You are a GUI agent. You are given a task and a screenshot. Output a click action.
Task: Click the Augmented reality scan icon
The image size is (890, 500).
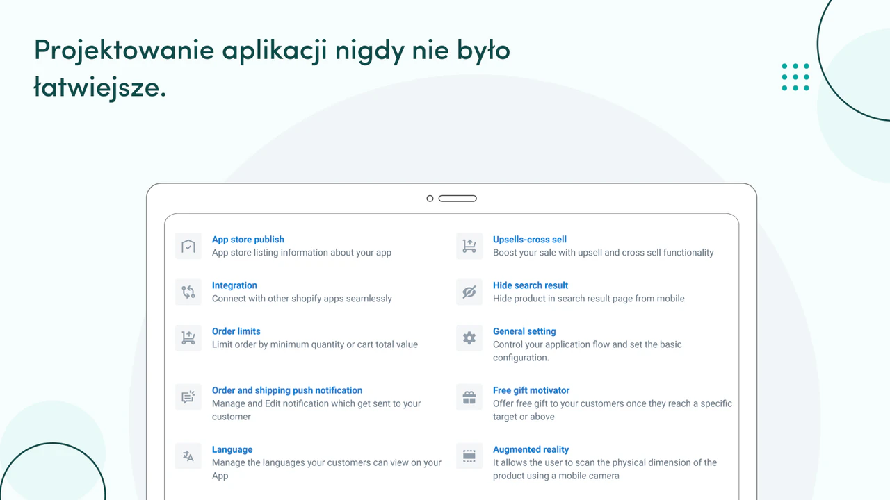point(469,456)
